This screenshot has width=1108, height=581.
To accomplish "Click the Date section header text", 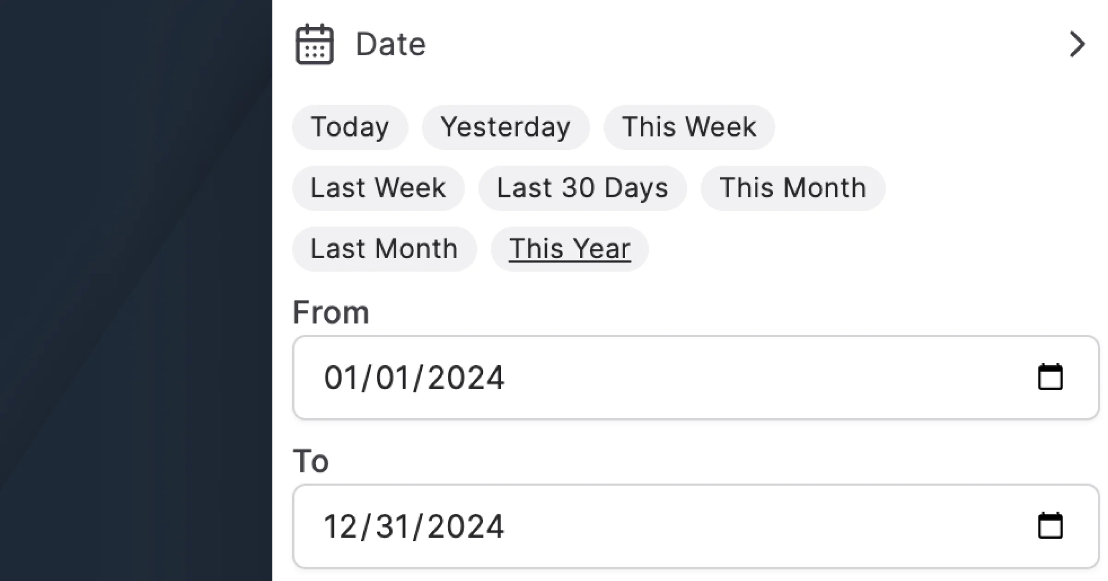I will [391, 44].
